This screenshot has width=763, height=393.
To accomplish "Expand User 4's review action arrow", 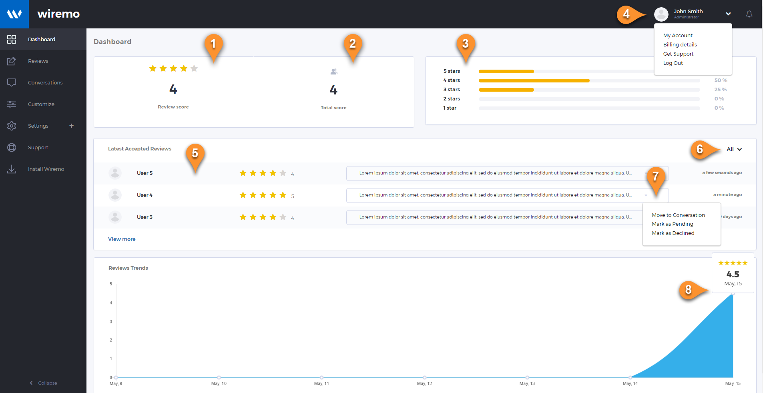I will click(x=646, y=195).
